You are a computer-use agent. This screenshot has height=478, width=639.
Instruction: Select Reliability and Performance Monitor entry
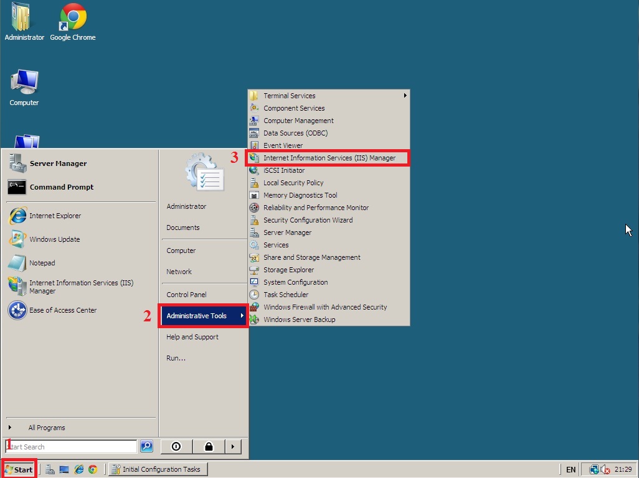328,208
